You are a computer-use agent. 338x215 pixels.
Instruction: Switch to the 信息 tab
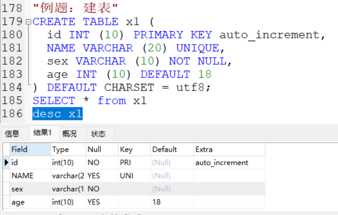coord(15,134)
